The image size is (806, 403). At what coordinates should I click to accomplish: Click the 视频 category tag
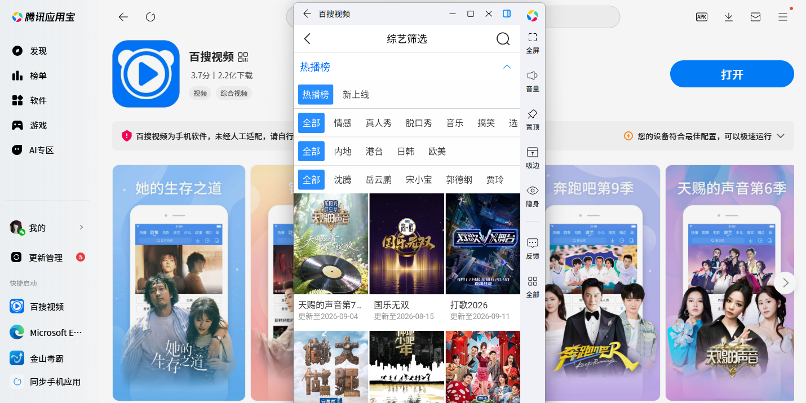[x=200, y=94]
